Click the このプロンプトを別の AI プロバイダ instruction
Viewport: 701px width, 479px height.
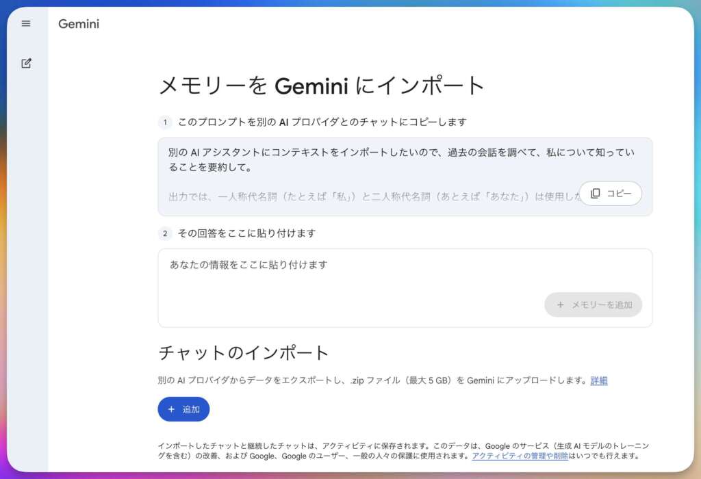tap(322, 122)
